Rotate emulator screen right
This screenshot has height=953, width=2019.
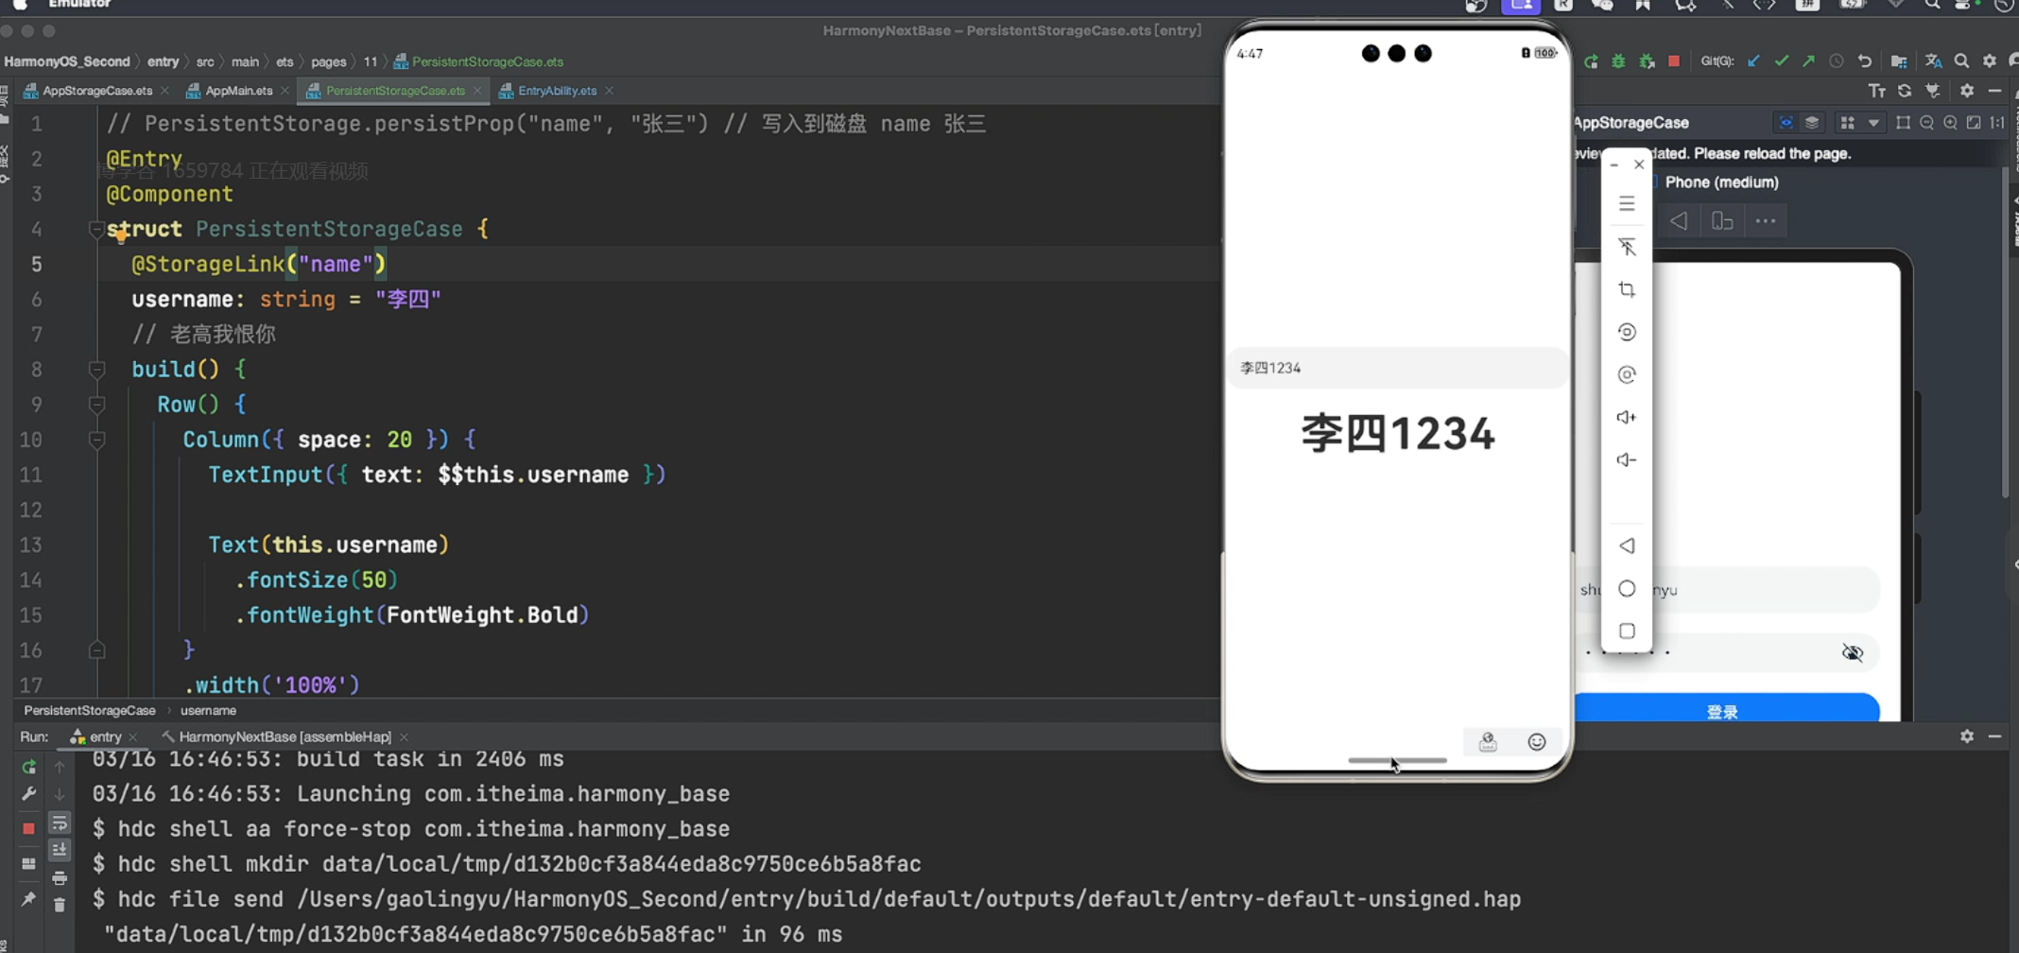point(1627,374)
